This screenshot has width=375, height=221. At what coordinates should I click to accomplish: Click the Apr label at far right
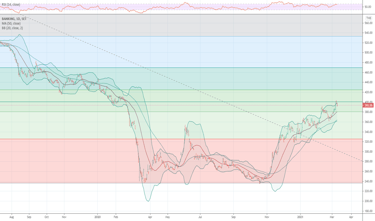[351, 217]
